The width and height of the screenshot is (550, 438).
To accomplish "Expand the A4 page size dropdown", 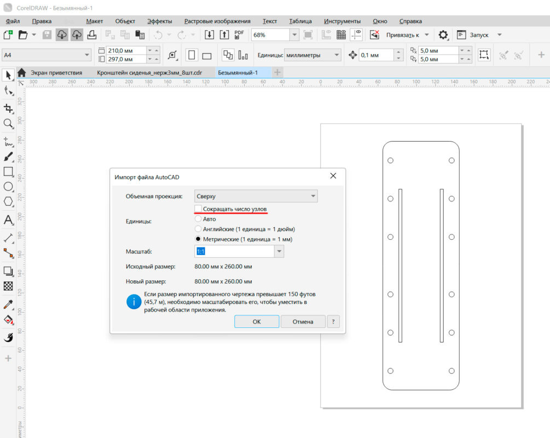I will point(87,55).
